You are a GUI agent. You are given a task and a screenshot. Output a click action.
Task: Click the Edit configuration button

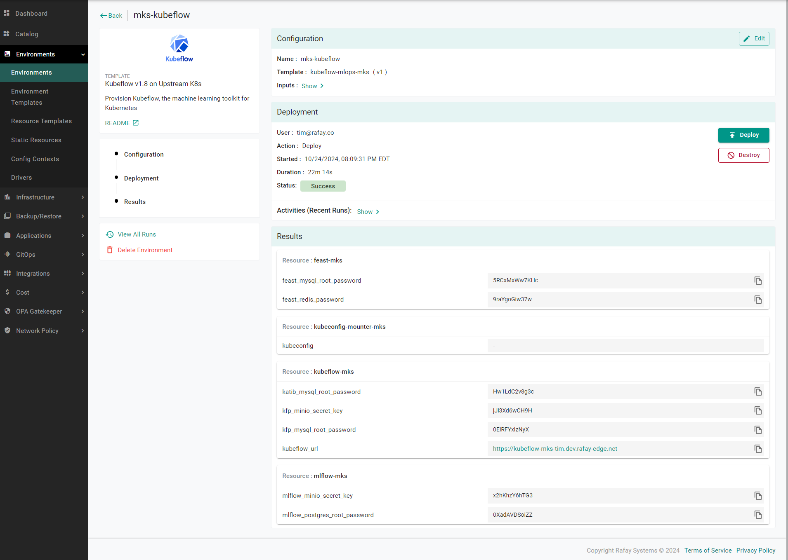(754, 39)
